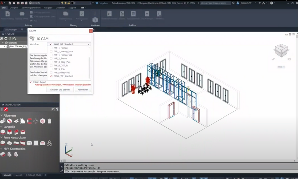This screenshot has height=179, width=298.
Task: Open the Support ribbon tab
Action: 72,8
